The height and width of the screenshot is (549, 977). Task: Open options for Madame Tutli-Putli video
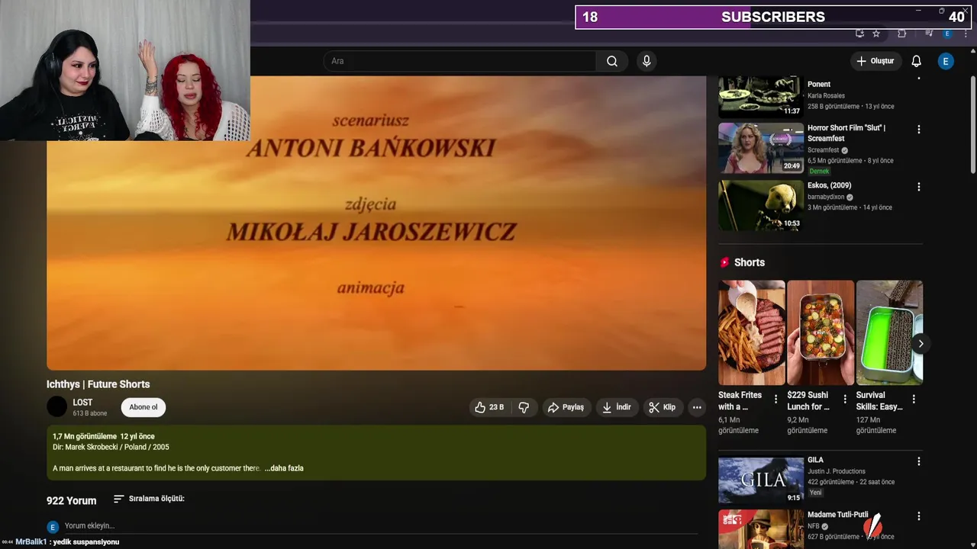click(x=918, y=516)
